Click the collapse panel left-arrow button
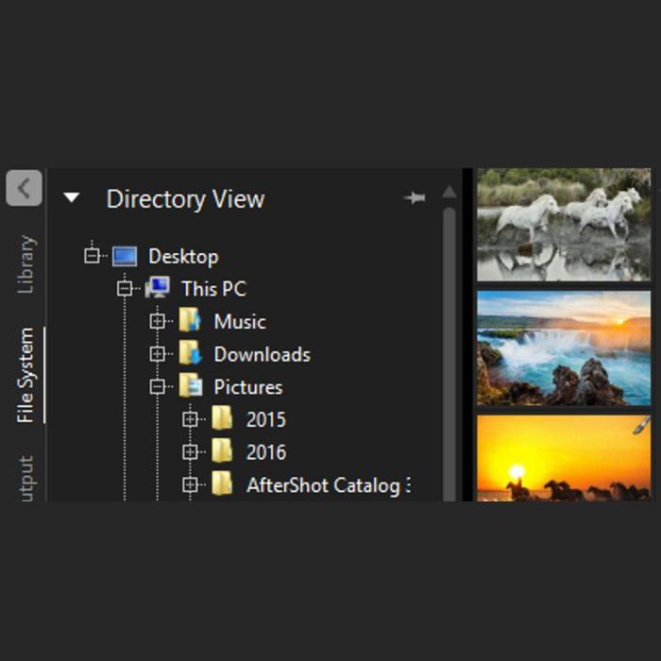This screenshot has width=661, height=661. click(24, 188)
